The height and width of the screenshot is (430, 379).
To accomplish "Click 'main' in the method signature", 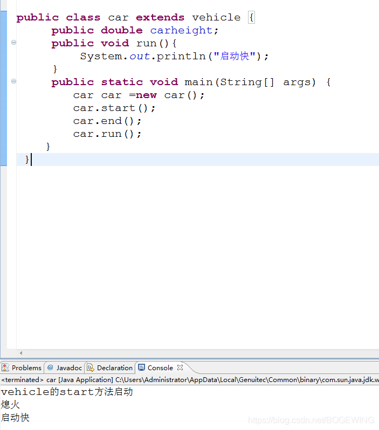I will coord(198,82).
